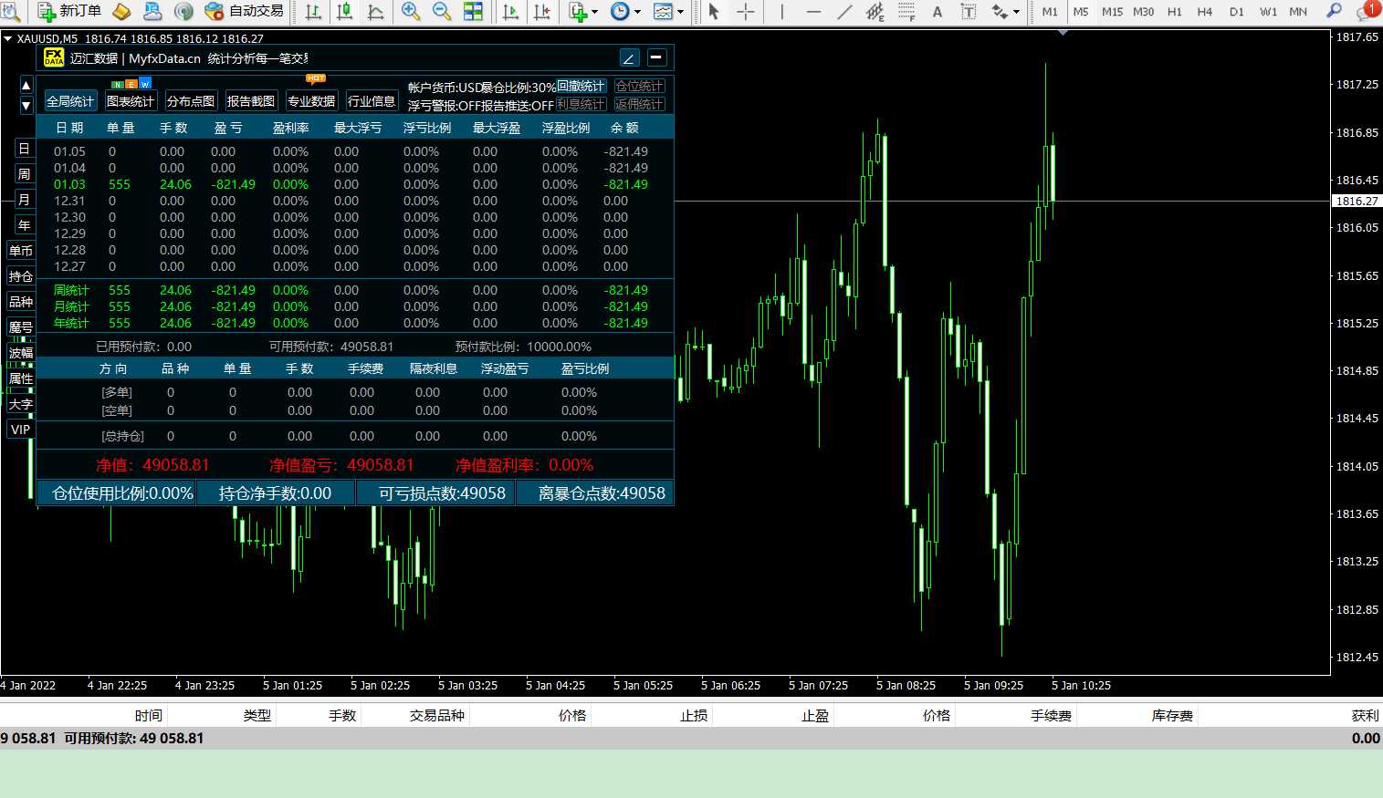Zoom in on the chart
Screen dimensions: 1383x798
[x=411, y=11]
